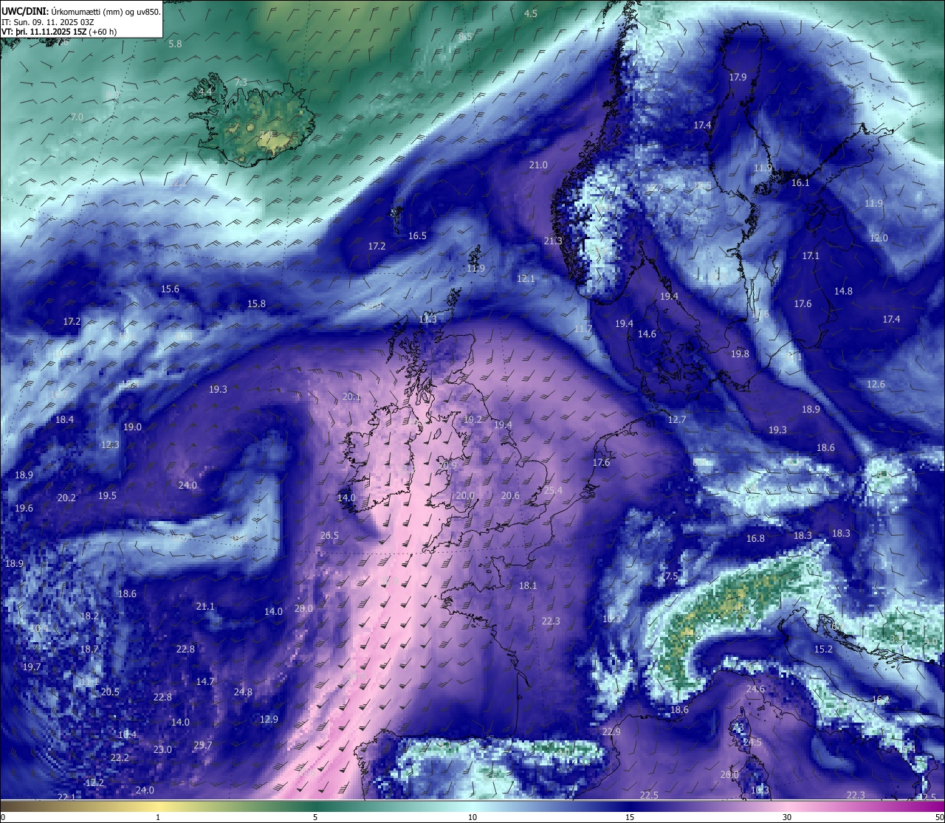Click the 11.7 value west of Denmark

[583, 329]
